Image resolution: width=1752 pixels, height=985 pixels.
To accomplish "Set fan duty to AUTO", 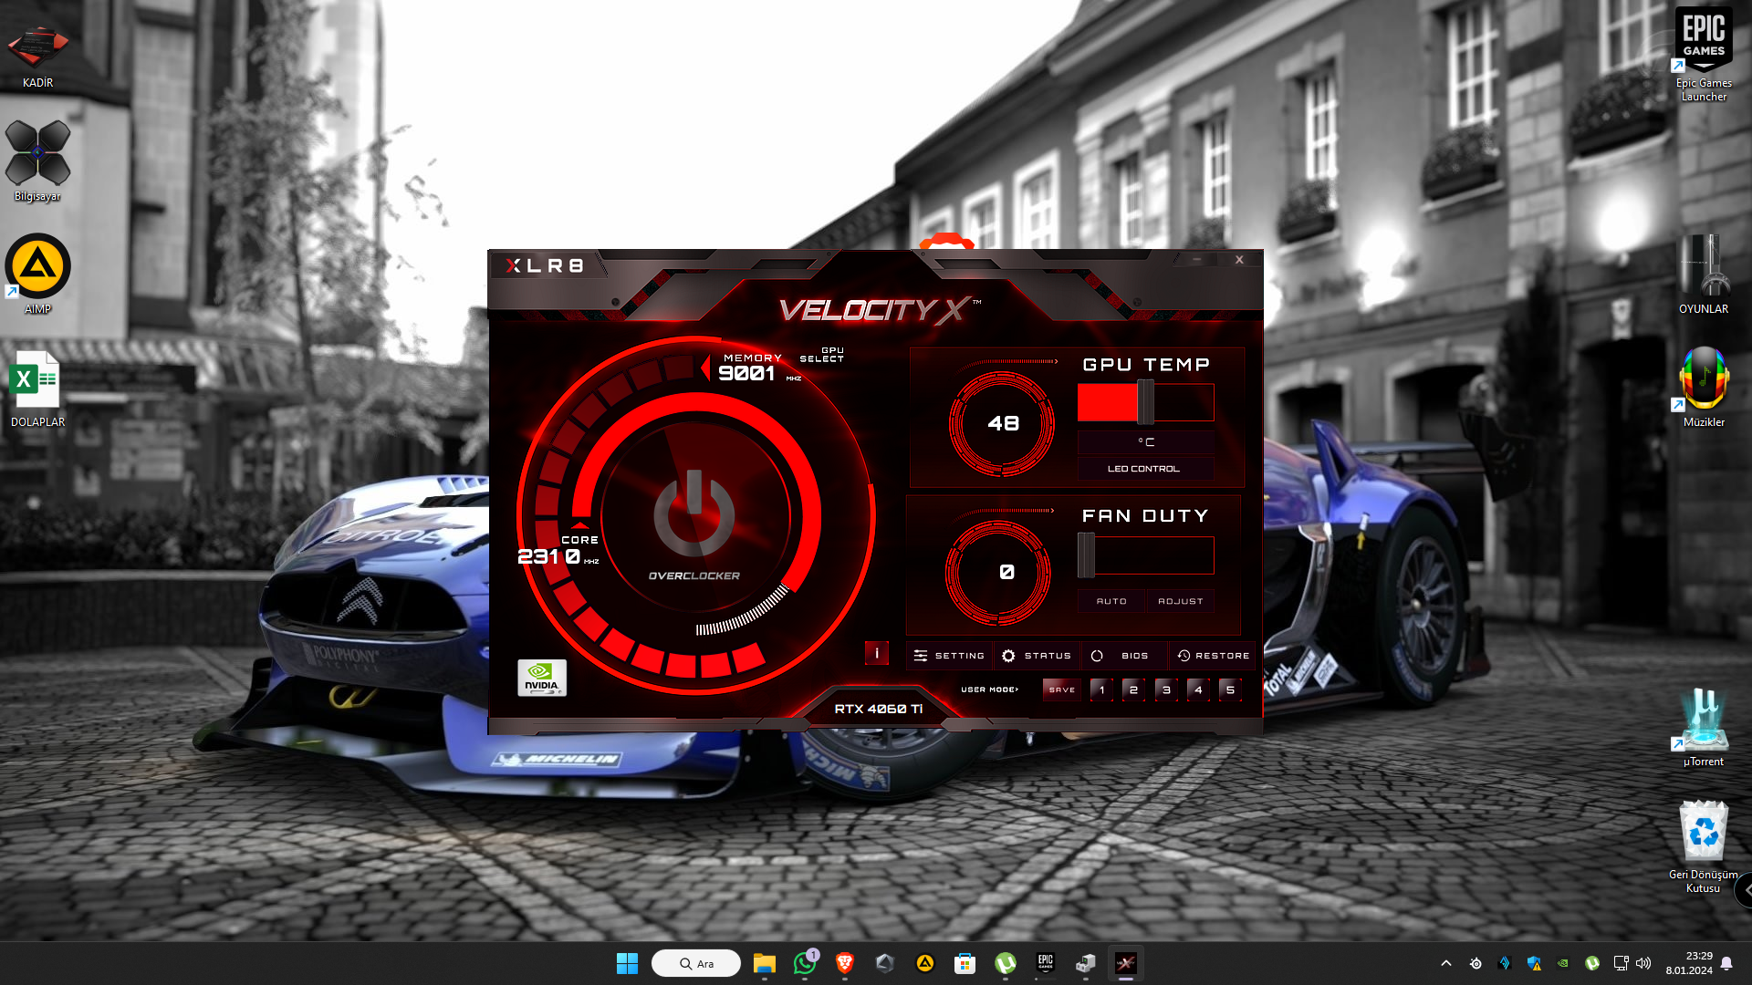I will (x=1111, y=601).
